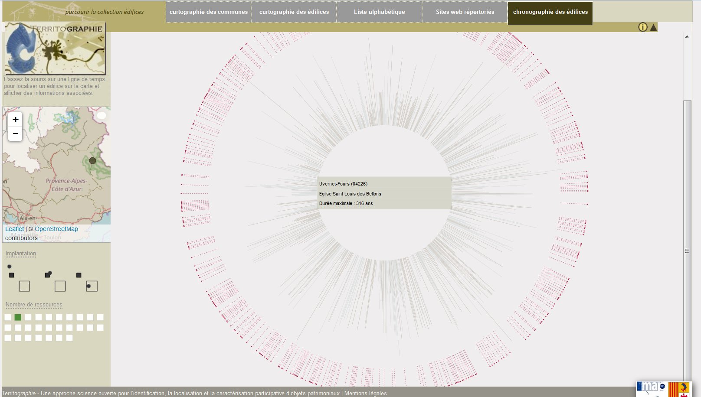Open the 'Liste alphabétique' tab
Image resolution: width=701 pixels, height=397 pixels.
[x=380, y=12]
